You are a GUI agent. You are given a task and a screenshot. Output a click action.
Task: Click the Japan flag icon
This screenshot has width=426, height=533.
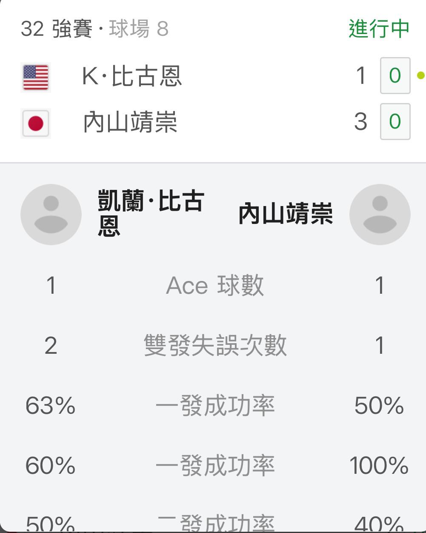tap(36, 123)
